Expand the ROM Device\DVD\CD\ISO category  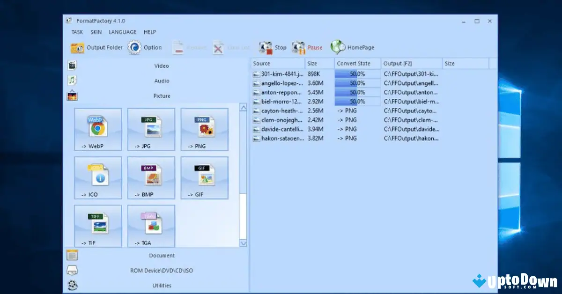pyautogui.click(x=161, y=270)
